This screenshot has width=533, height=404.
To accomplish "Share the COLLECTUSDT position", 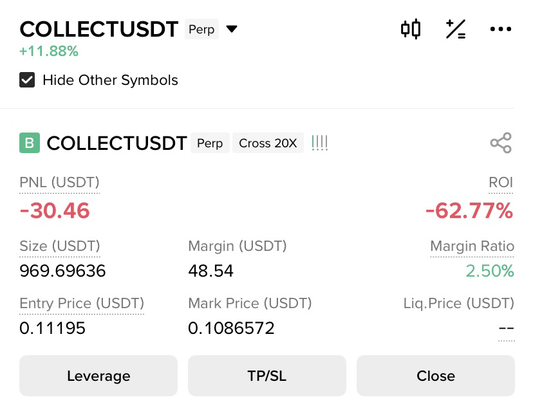I will pyautogui.click(x=501, y=143).
